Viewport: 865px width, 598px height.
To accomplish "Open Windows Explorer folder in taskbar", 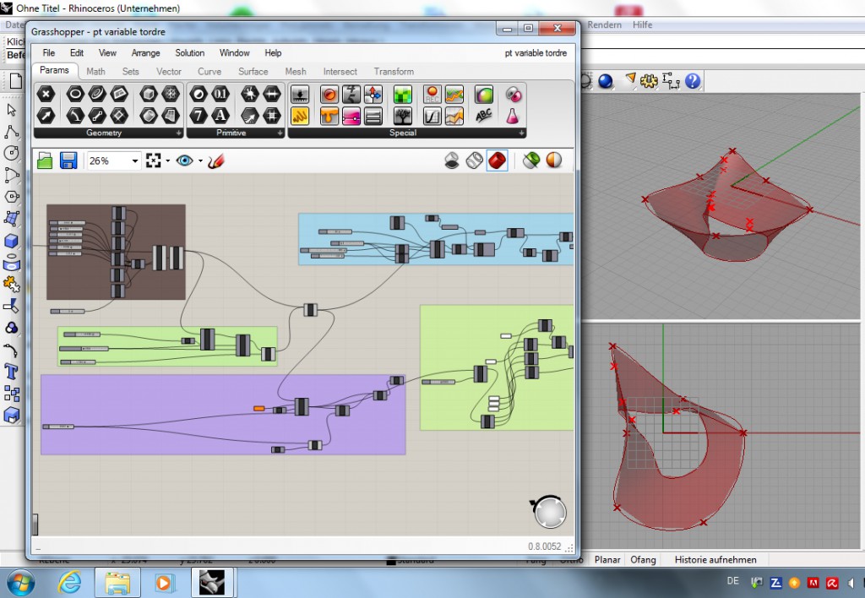I will 117,583.
